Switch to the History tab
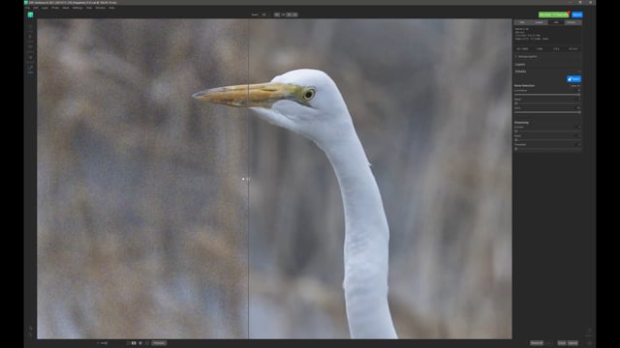Viewport: 620px width, 348px height. click(573, 22)
